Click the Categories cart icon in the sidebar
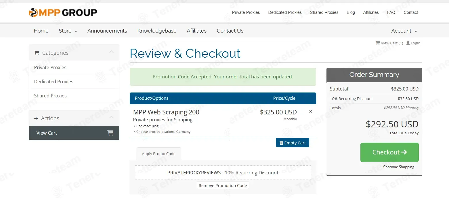The height and width of the screenshot is (200, 449). click(x=37, y=53)
